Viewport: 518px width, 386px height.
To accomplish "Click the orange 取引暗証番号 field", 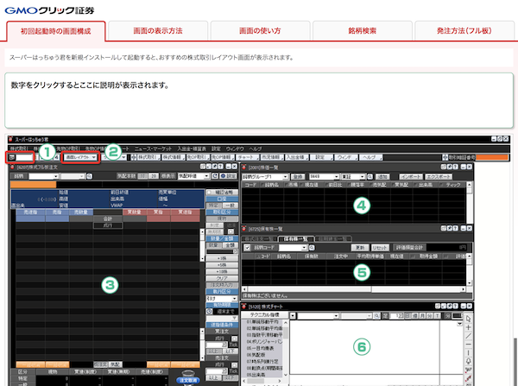I will coord(492,157).
